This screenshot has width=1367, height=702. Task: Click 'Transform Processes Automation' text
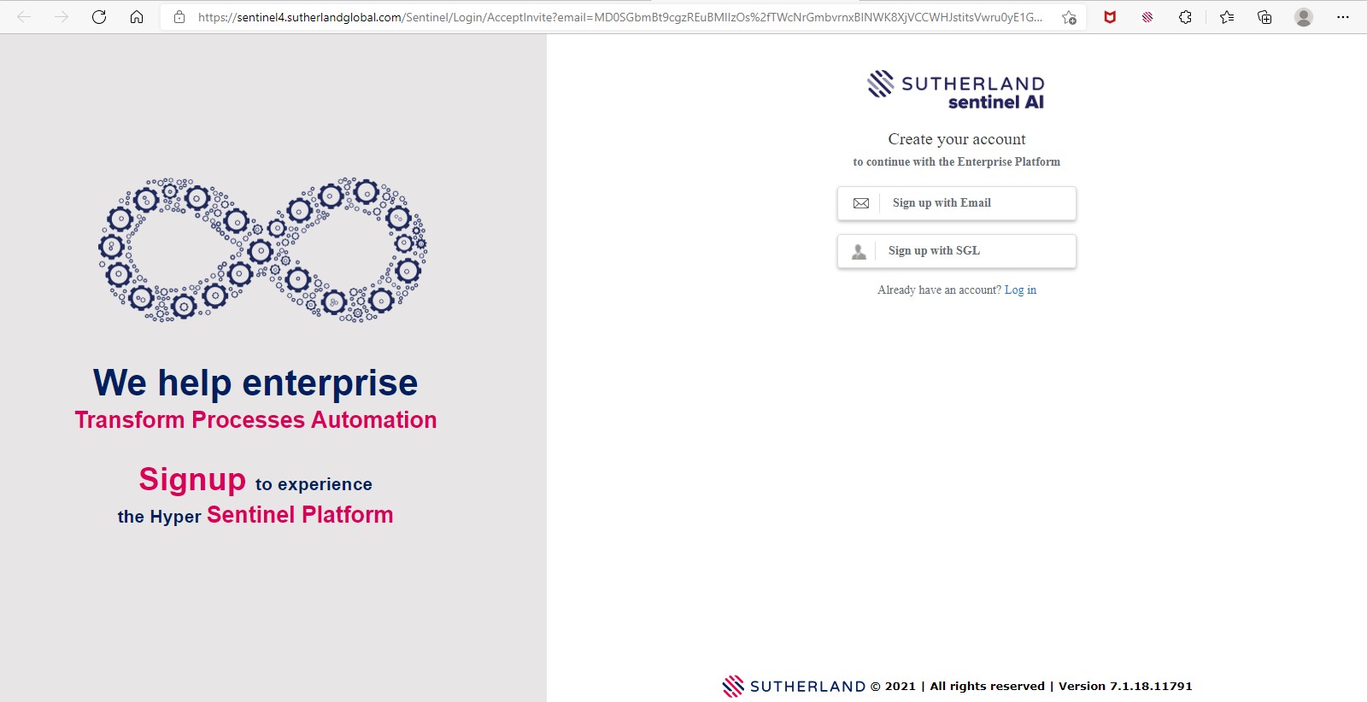pyautogui.click(x=255, y=420)
